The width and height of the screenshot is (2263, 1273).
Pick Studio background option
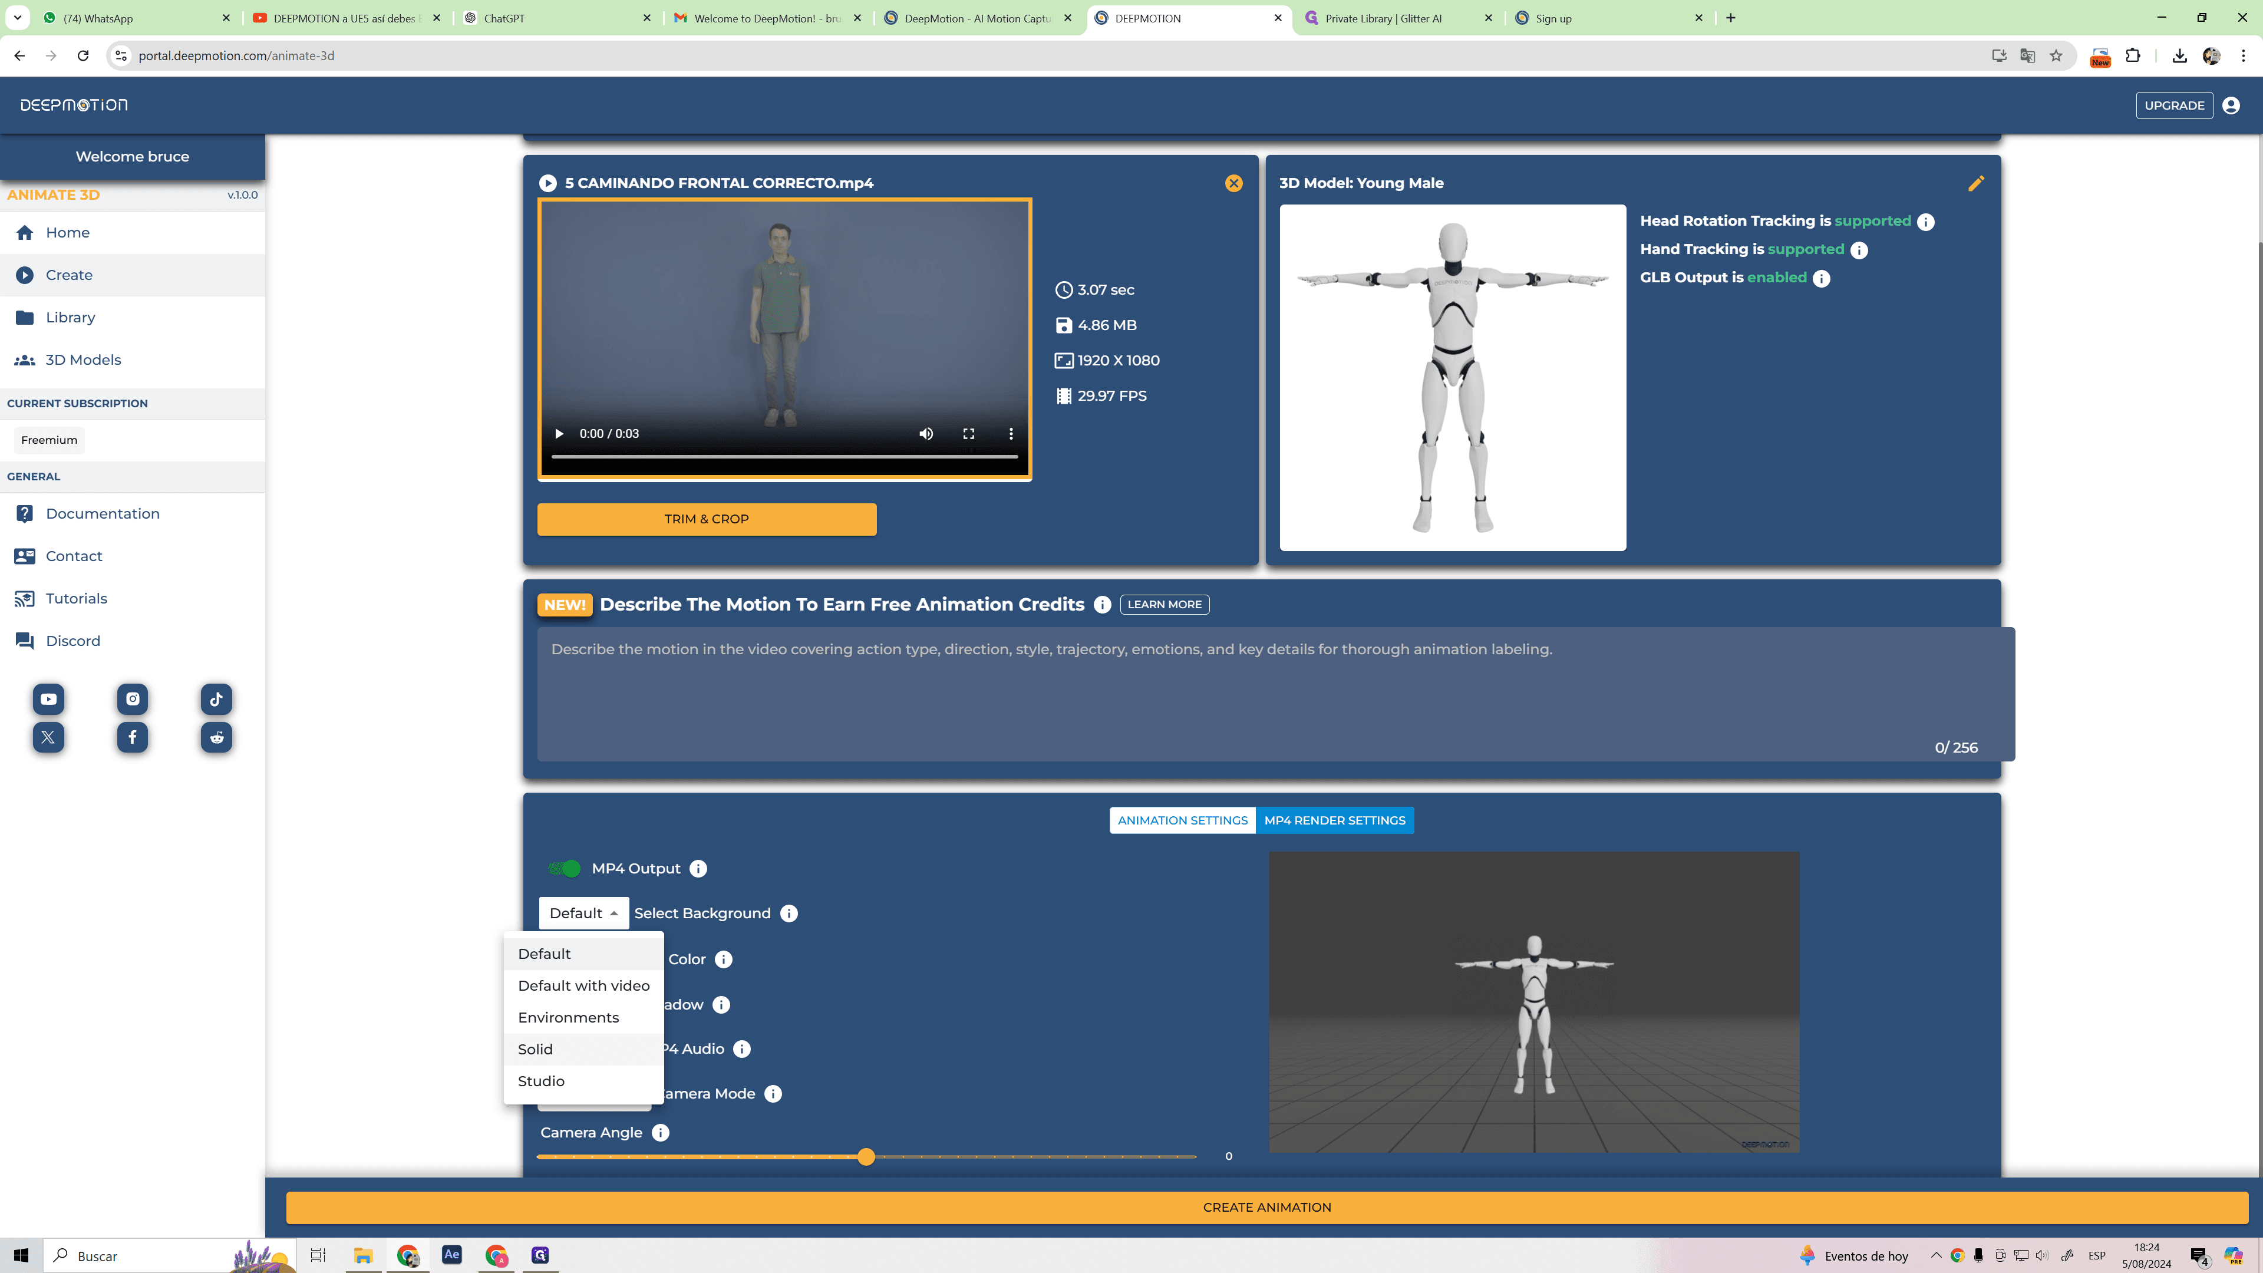click(583, 1081)
